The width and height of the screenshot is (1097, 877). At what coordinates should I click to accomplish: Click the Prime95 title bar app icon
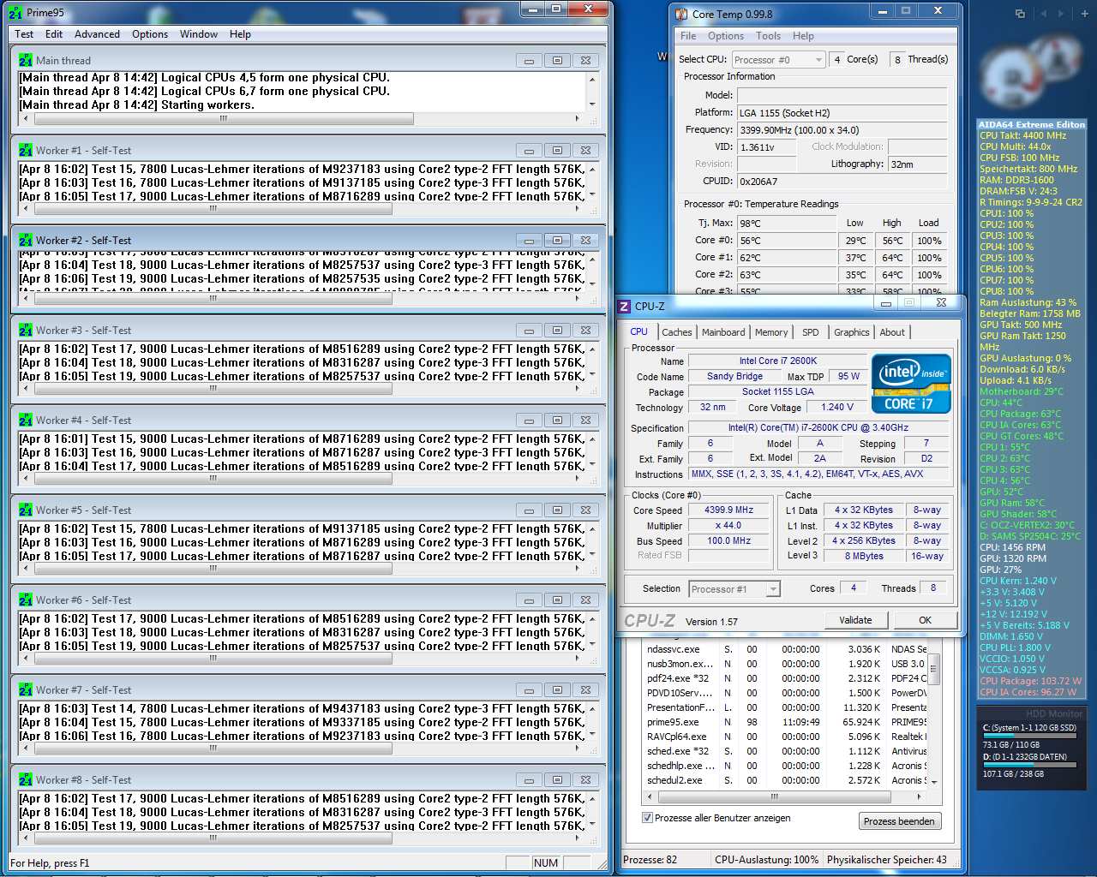pyautogui.click(x=16, y=13)
